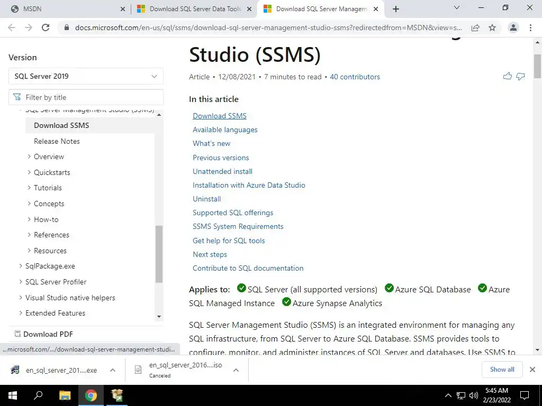
Task: Jump to Previous versions section
Action: (x=221, y=158)
